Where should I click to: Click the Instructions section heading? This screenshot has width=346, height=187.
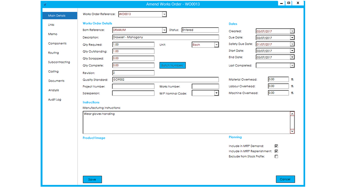pyautogui.click(x=91, y=102)
